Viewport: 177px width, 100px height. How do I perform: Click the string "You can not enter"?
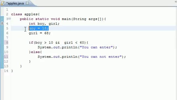click(x=101, y=57)
